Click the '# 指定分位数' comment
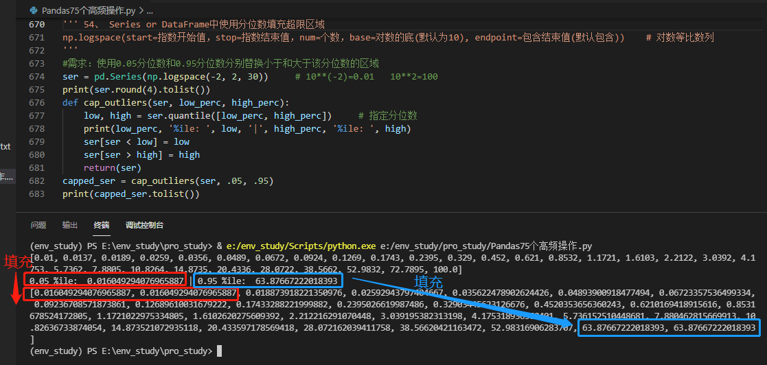 click(x=387, y=116)
